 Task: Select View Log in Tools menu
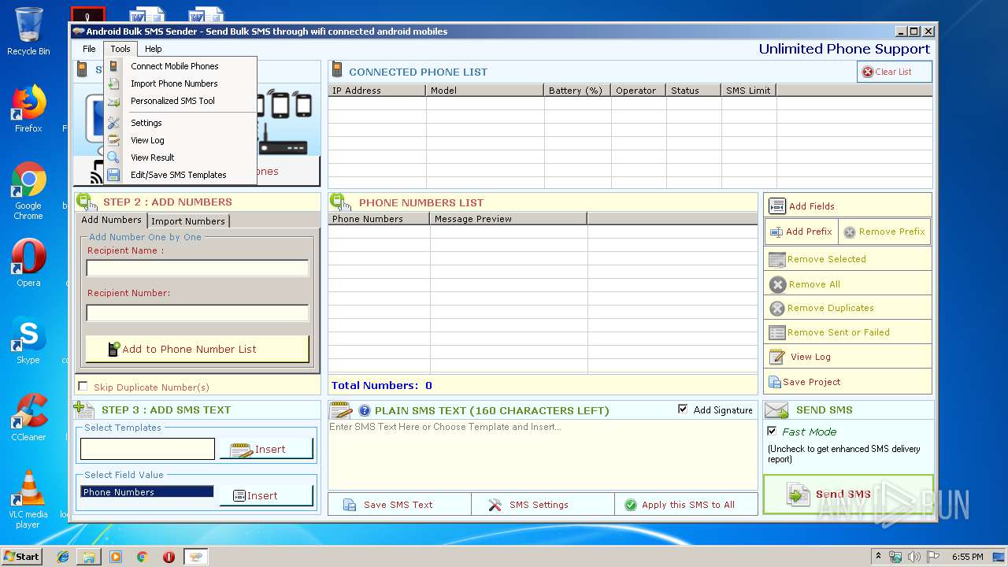(x=180, y=140)
